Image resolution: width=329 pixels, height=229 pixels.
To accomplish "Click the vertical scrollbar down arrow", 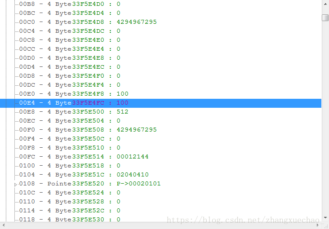I will tap(325, 218).
